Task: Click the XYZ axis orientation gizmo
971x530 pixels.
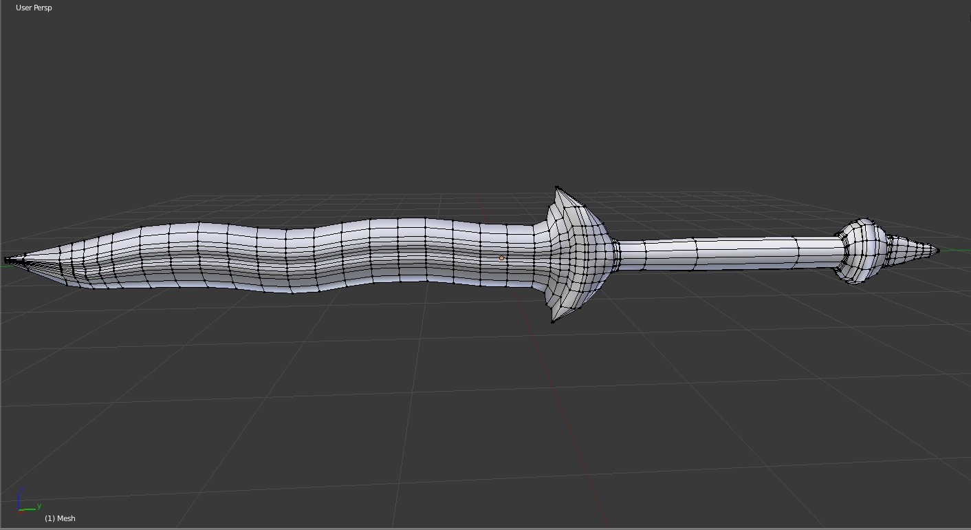Action: (x=25, y=503)
